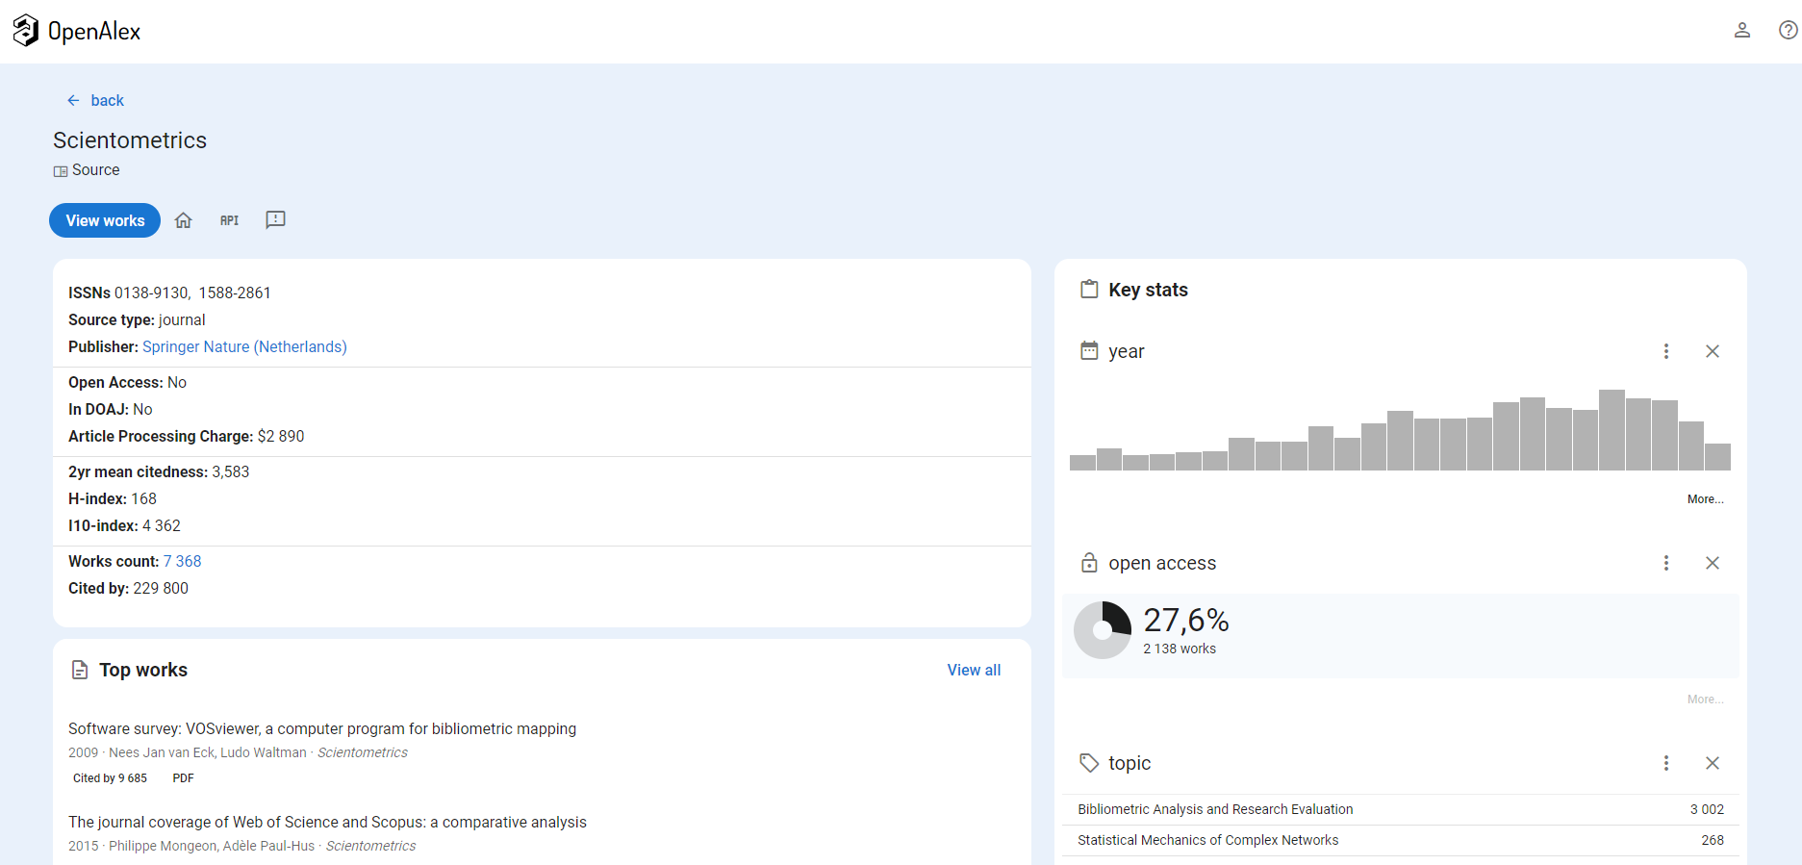Click the Source type icon under the title
Image resolution: width=1802 pixels, height=865 pixels.
(61, 171)
